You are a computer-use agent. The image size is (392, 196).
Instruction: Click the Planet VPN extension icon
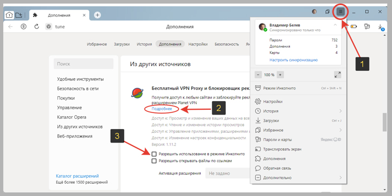[x=137, y=93]
